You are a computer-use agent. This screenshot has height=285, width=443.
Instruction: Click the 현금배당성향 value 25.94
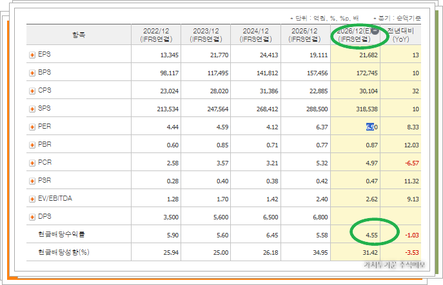171,253
